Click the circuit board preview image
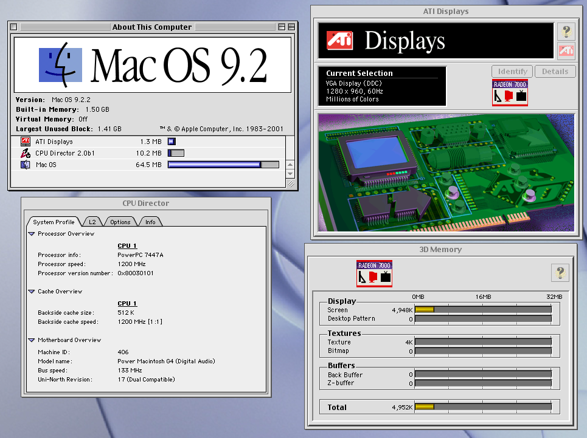Viewport: 587px width, 438px height. [445, 172]
